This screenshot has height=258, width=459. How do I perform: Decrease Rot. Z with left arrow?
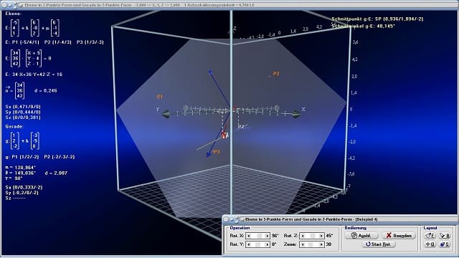[x=303, y=236]
